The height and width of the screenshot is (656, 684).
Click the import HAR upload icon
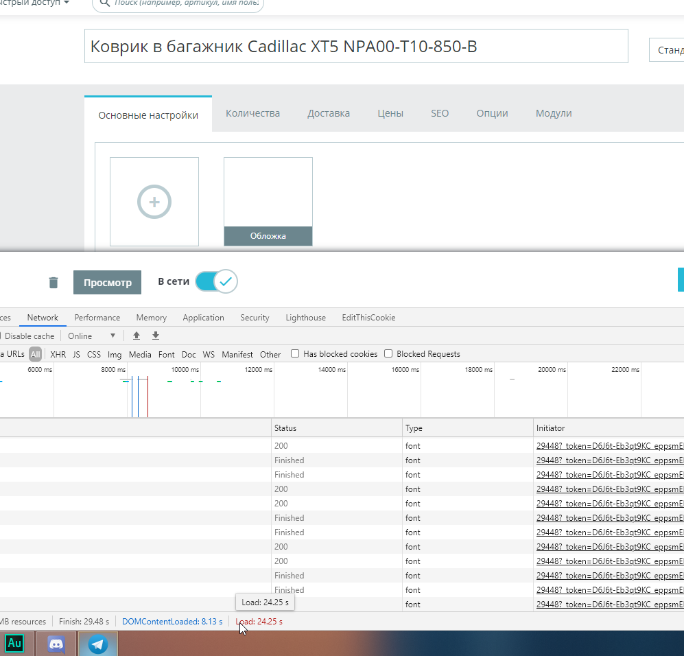[137, 336]
